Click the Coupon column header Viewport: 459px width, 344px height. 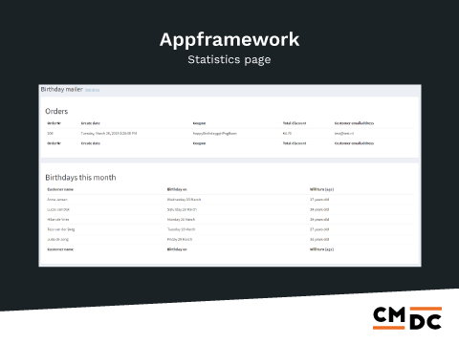coord(199,123)
